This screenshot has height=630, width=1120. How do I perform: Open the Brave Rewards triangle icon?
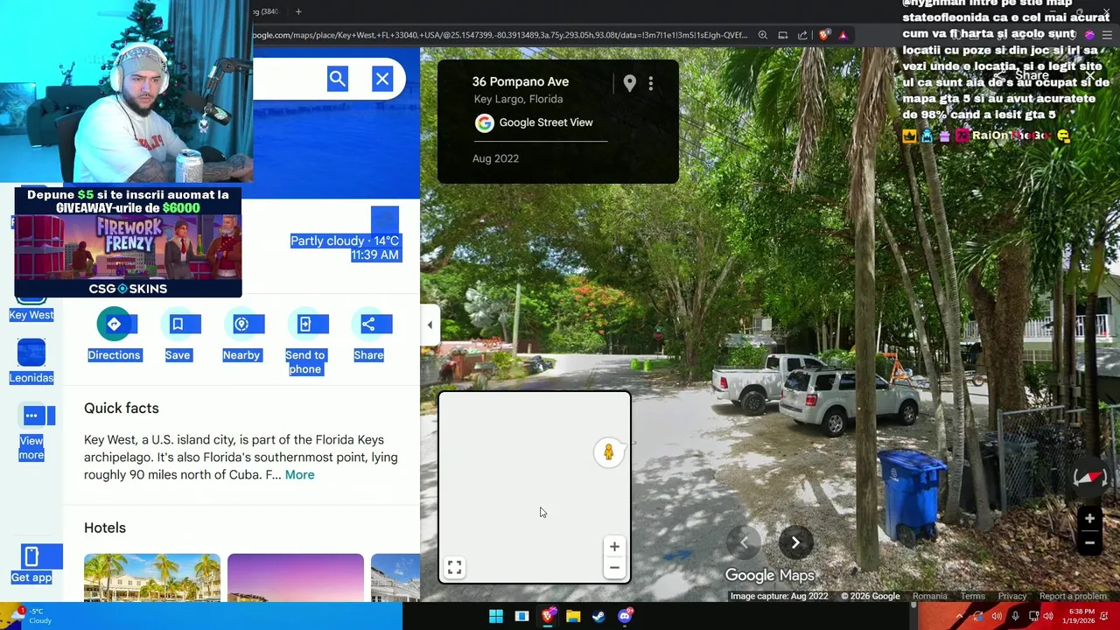point(843,35)
